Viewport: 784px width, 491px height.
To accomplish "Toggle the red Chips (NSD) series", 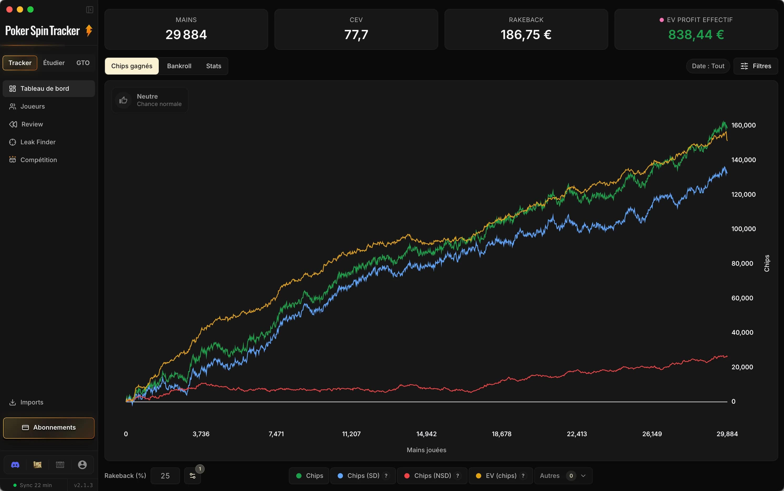I will coord(432,476).
